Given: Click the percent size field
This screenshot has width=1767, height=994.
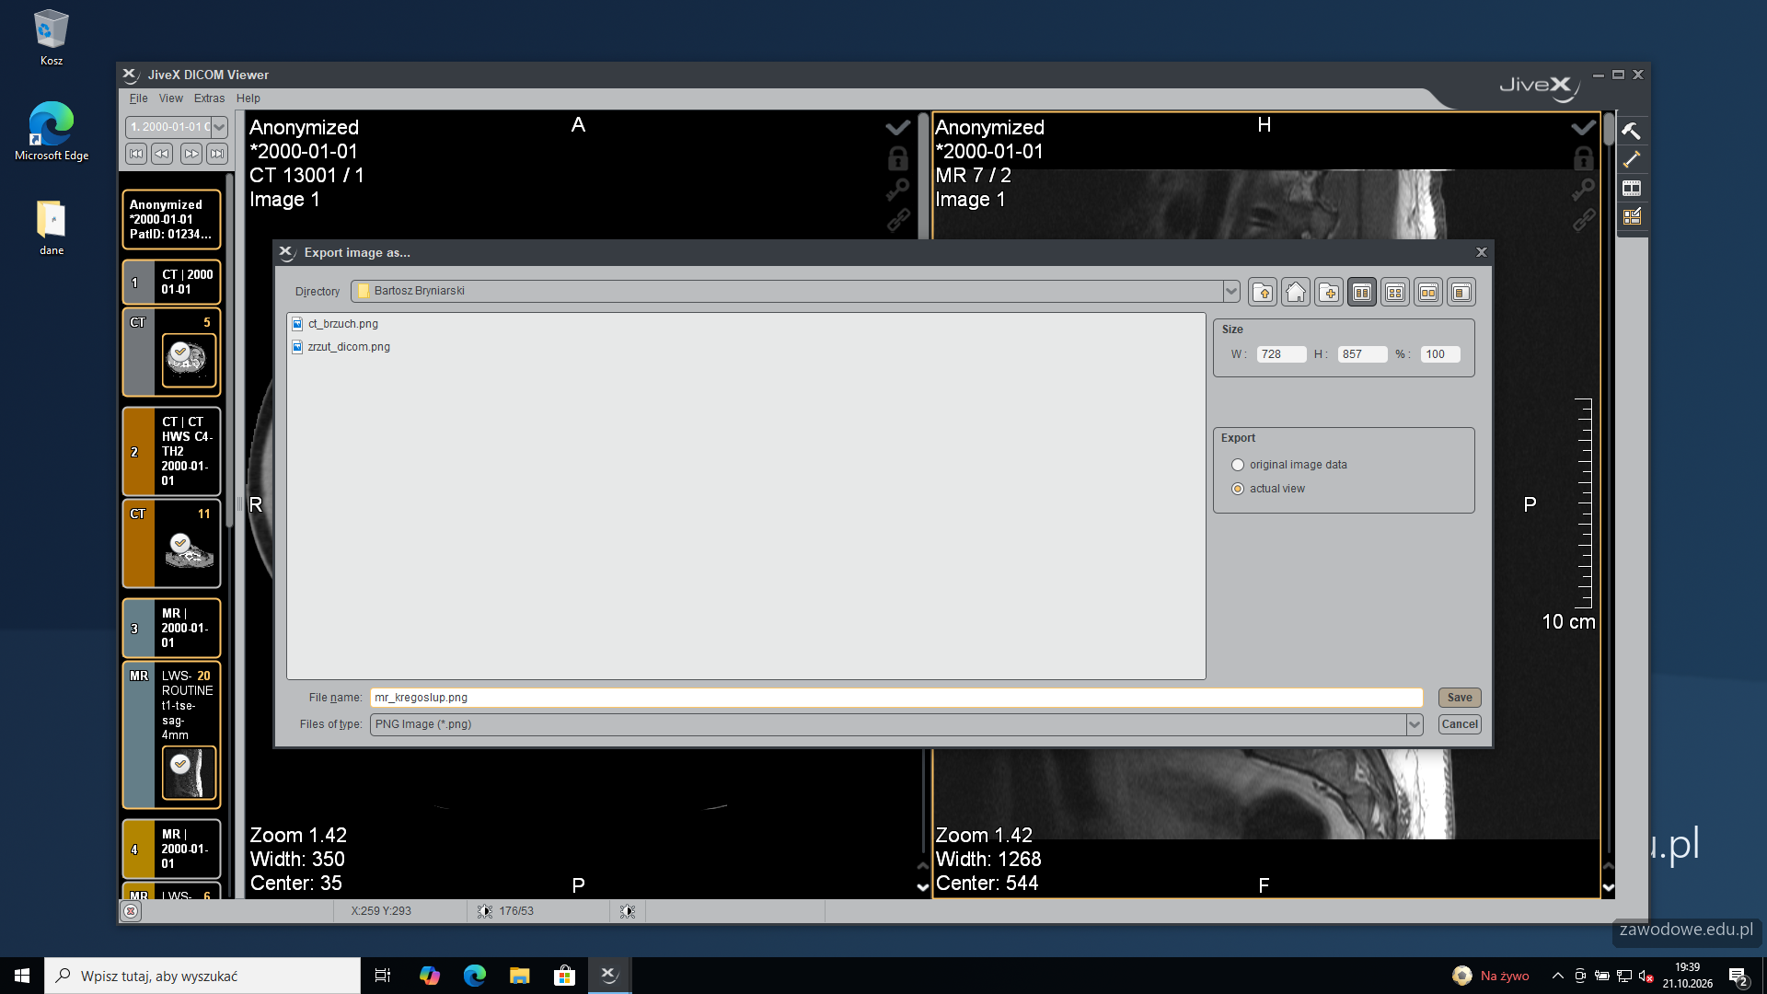Looking at the screenshot, I should click(x=1441, y=354).
